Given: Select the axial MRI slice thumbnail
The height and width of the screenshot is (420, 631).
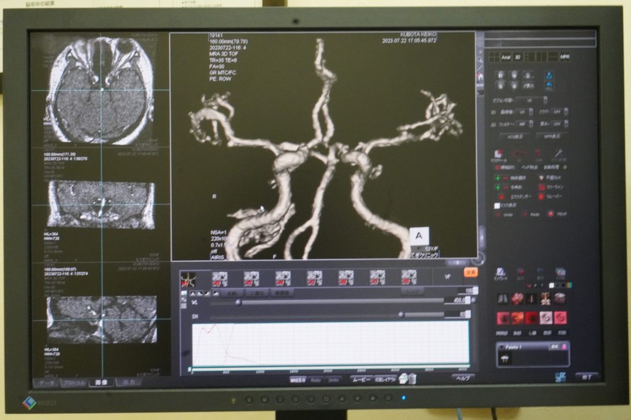Looking at the screenshot, I should click(101, 90).
